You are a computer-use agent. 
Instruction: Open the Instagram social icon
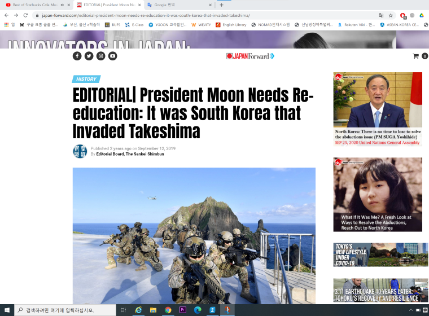100,56
